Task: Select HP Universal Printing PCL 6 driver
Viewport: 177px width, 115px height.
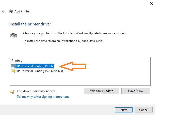Action: pos(34,66)
